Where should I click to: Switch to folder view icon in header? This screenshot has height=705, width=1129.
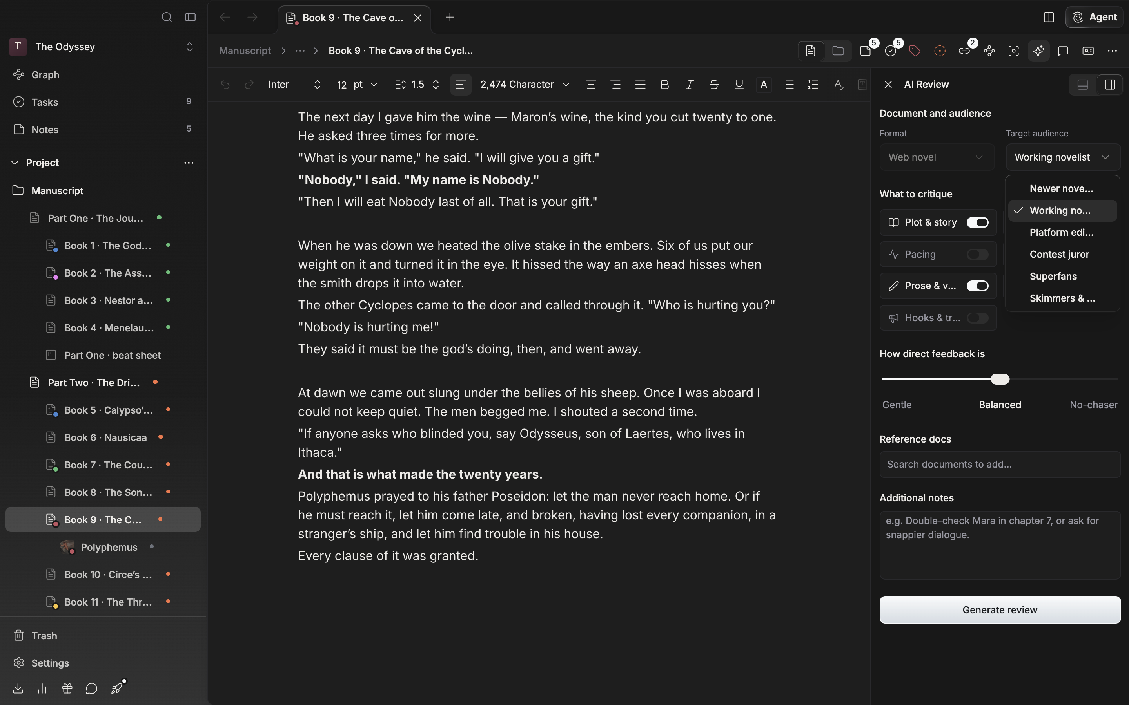tap(837, 51)
